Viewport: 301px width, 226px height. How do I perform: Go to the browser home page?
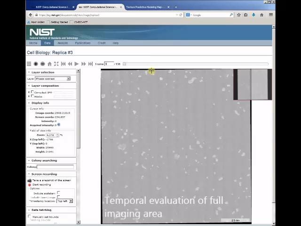pos(261,15)
